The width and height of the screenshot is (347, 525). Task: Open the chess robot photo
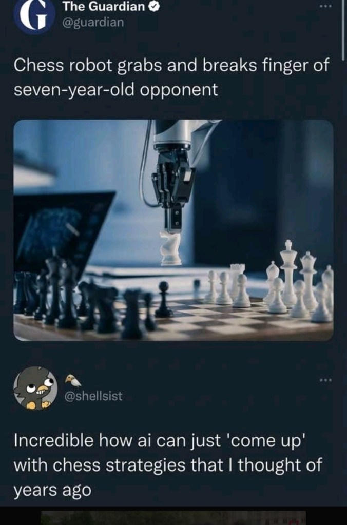[173, 230]
